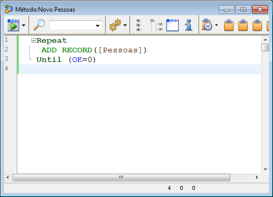Image resolution: width=273 pixels, height=197 pixels.
Task: Click the horizontal scrollbar thumb
Action: pyautogui.click(x=121, y=178)
